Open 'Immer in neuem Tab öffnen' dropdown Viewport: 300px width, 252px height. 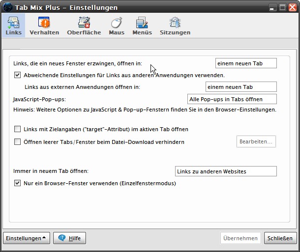(x=226, y=171)
